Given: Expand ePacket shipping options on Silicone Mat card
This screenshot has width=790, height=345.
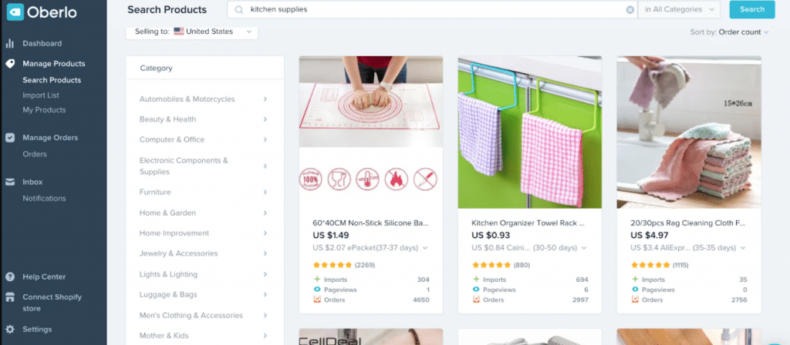Looking at the screenshot, I should pyautogui.click(x=425, y=248).
